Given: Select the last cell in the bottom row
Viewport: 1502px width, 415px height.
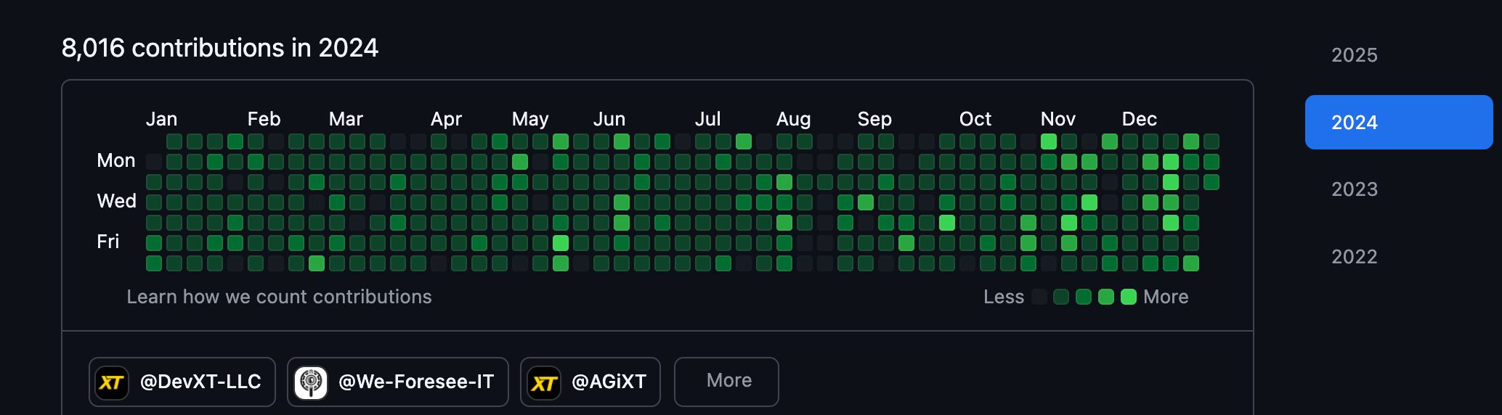Looking at the screenshot, I should click(x=1190, y=263).
